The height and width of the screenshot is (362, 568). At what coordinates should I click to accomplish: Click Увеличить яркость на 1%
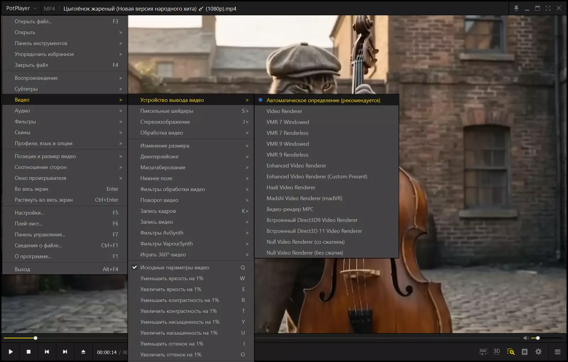[191, 289]
